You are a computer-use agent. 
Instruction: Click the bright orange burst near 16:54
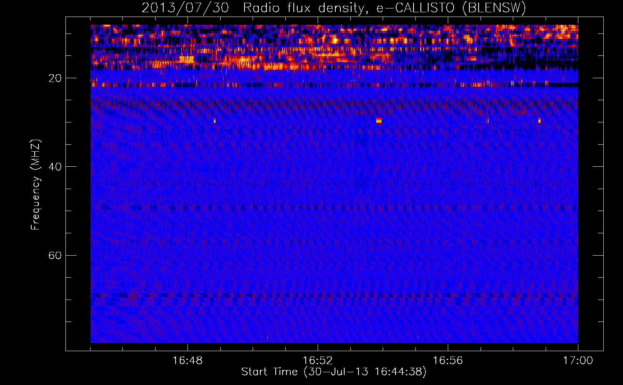(379, 121)
